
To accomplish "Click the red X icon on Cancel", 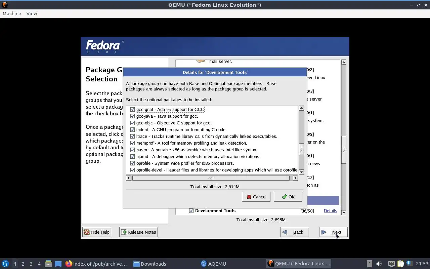I will (249, 197).
